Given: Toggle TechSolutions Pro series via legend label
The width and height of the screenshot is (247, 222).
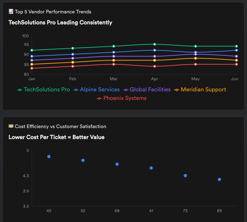Looking at the screenshot, I should 47,89.
